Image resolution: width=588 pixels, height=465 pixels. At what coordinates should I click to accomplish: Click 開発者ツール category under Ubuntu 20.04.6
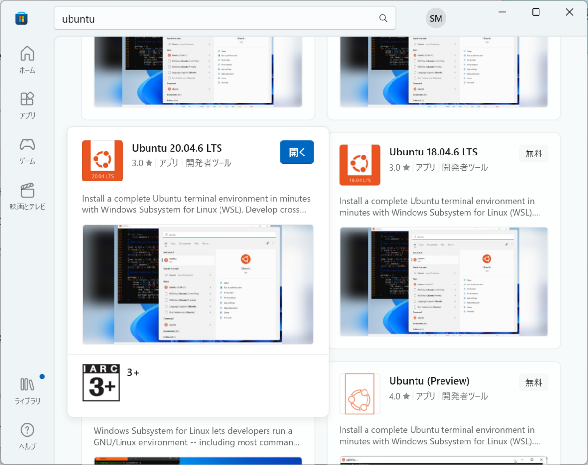(208, 163)
